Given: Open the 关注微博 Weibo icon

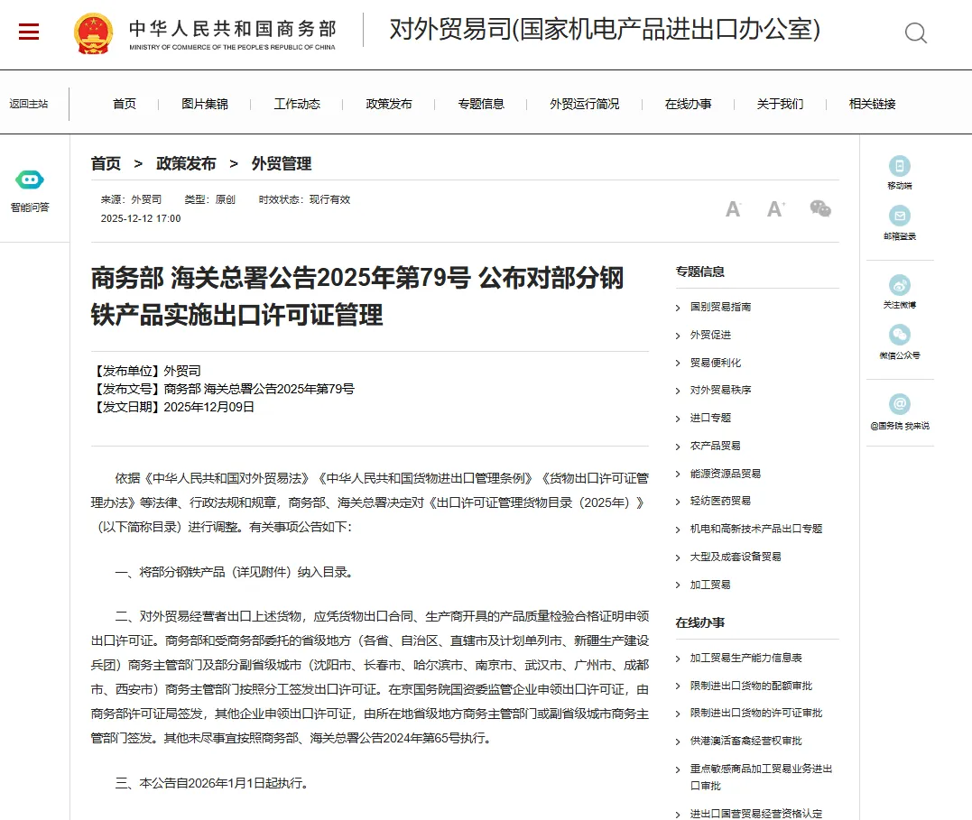Looking at the screenshot, I should point(899,285).
